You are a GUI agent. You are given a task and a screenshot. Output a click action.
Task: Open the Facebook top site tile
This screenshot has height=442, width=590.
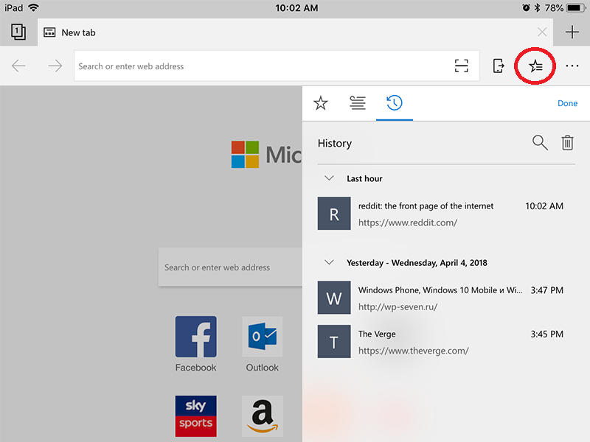(x=195, y=337)
